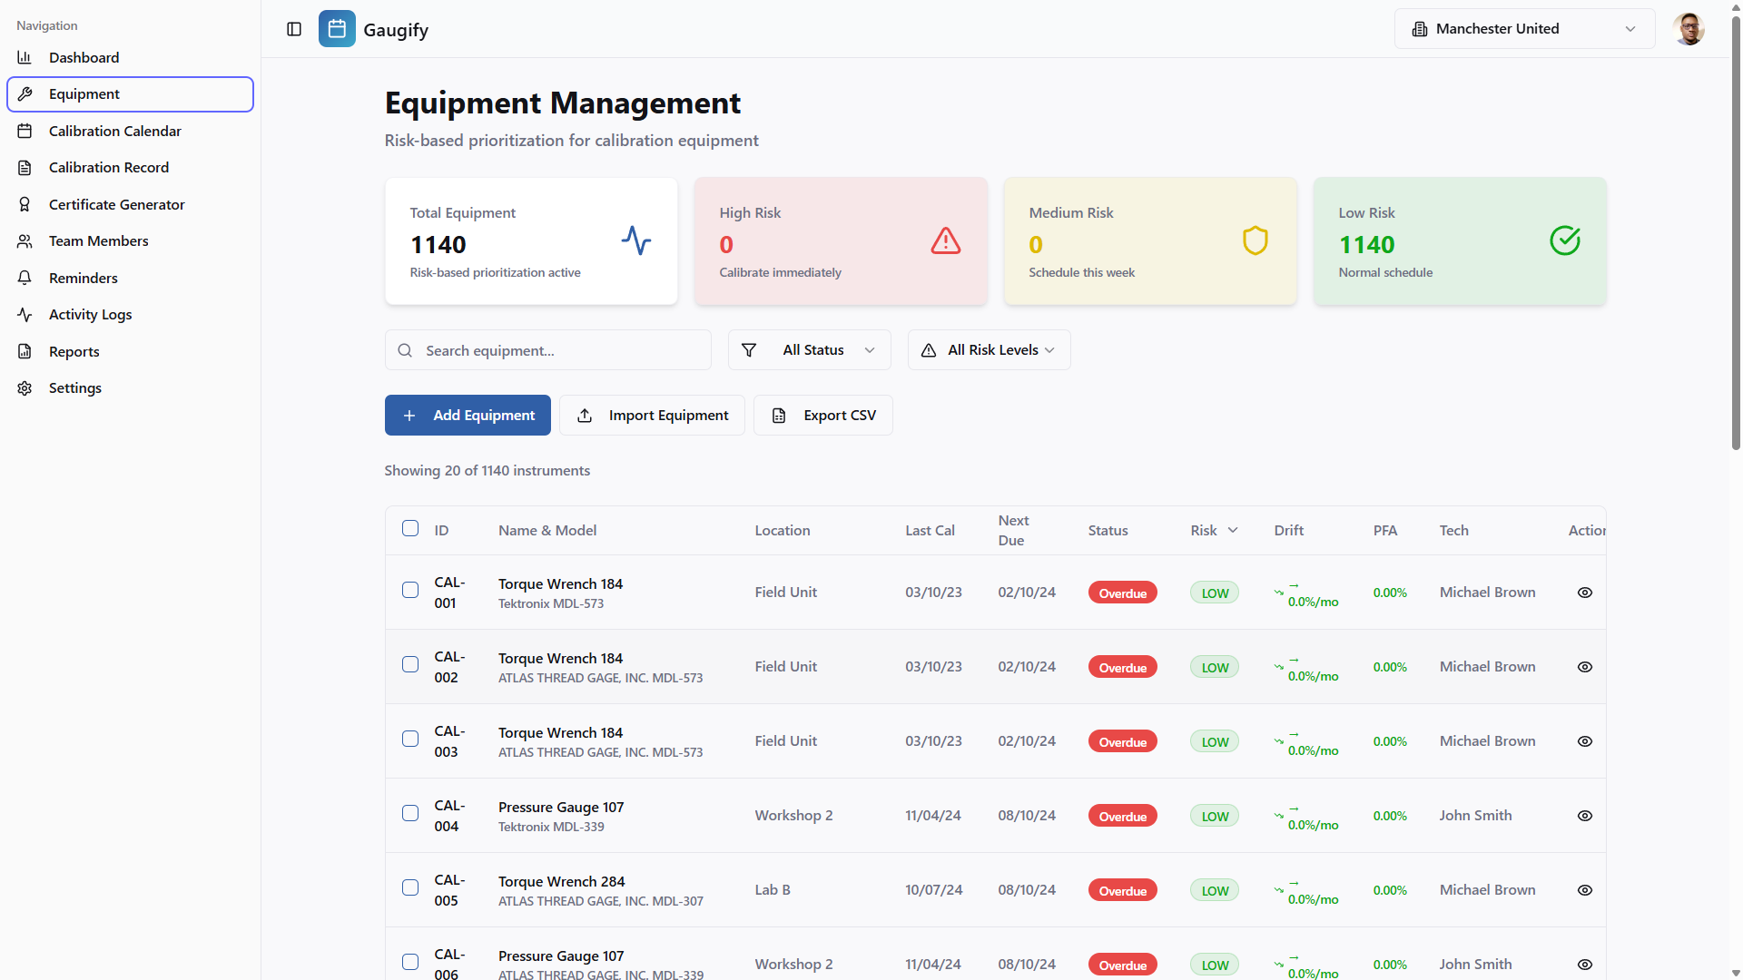Toggle the sidebar collapse icon
This screenshot has width=1743, height=980.
click(294, 29)
